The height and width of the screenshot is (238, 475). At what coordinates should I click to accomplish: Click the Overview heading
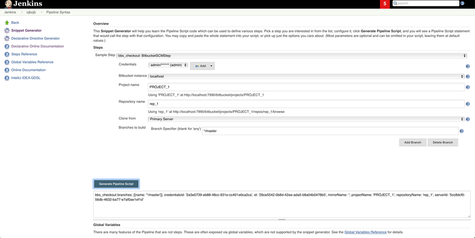pyautogui.click(x=101, y=24)
